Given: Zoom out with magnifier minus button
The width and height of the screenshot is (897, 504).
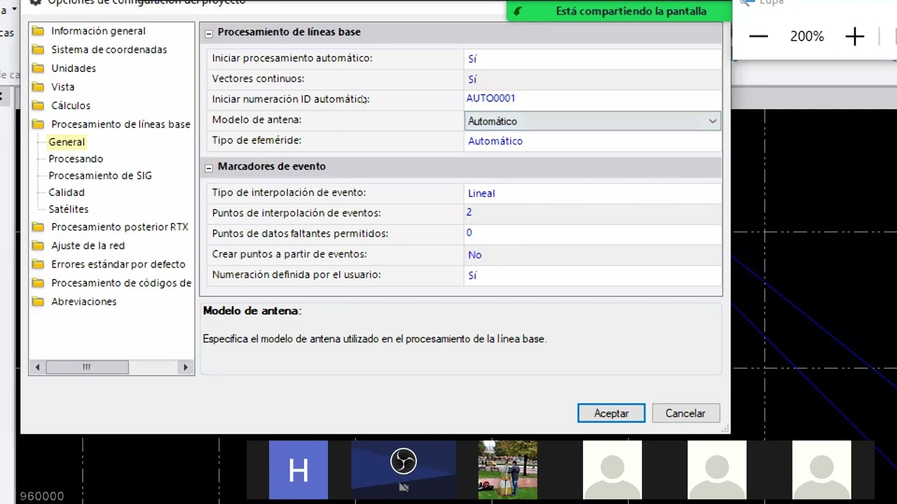Looking at the screenshot, I should (x=759, y=36).
